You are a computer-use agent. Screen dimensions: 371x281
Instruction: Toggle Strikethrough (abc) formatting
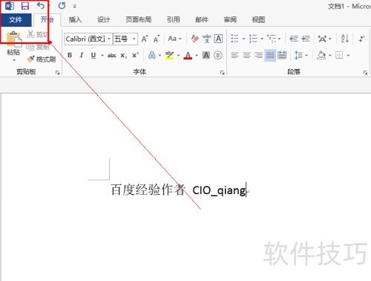point(112,55)
